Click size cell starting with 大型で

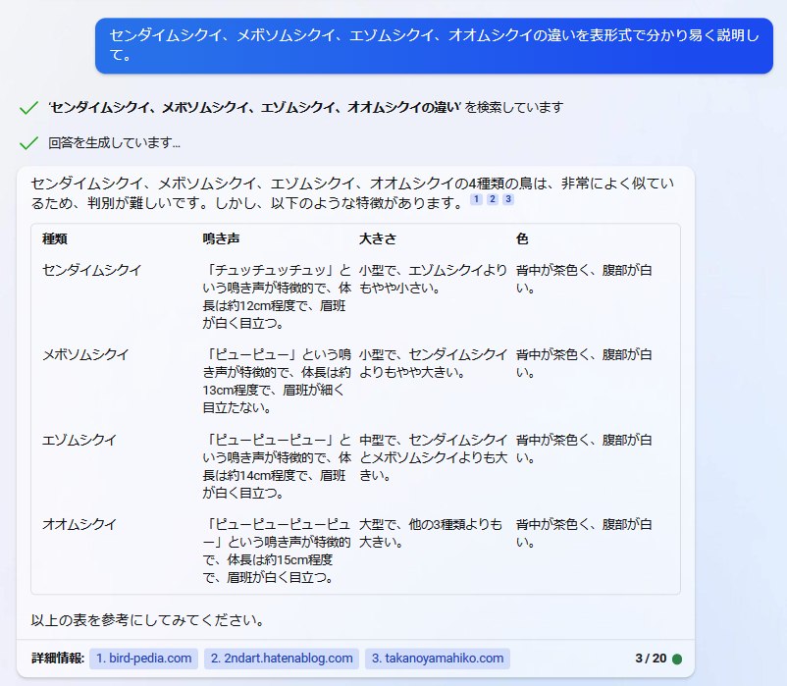(431, 533)
